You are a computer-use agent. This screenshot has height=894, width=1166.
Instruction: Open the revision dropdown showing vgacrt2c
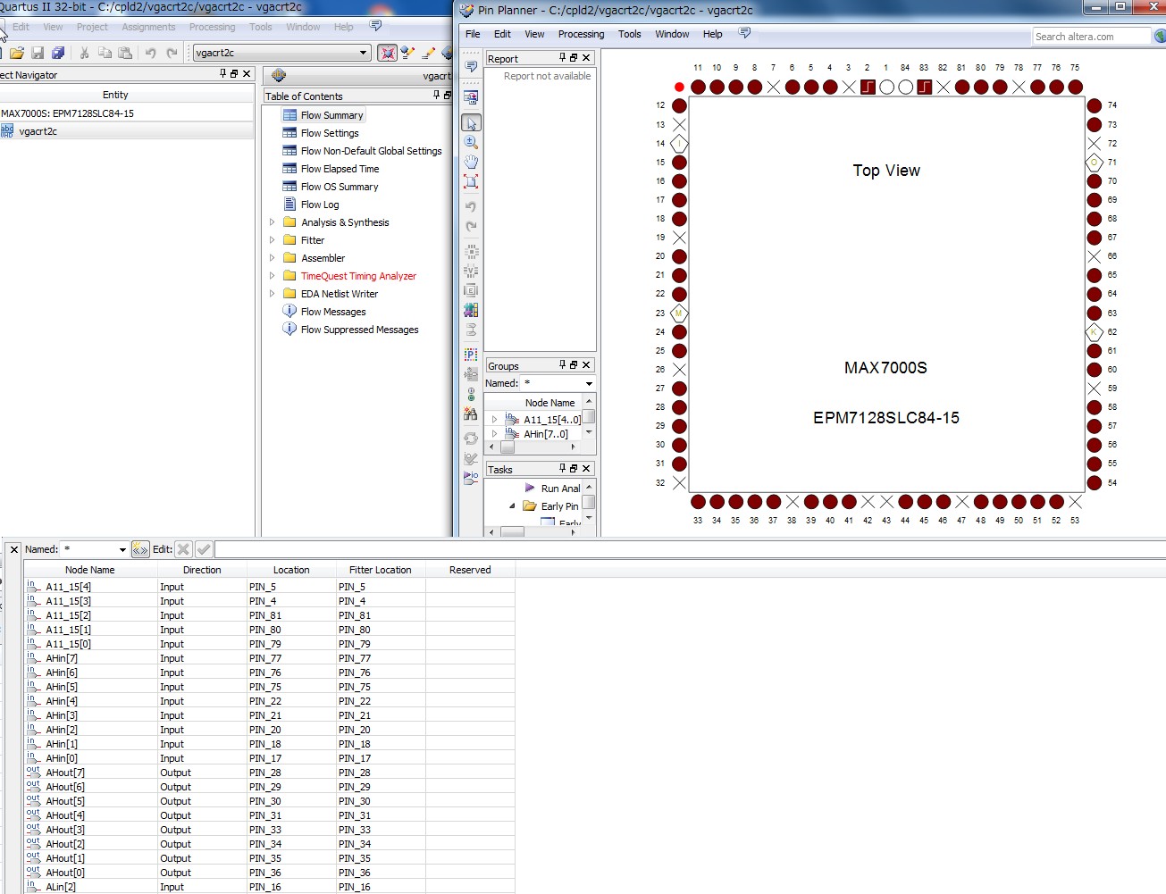[364, 53]
